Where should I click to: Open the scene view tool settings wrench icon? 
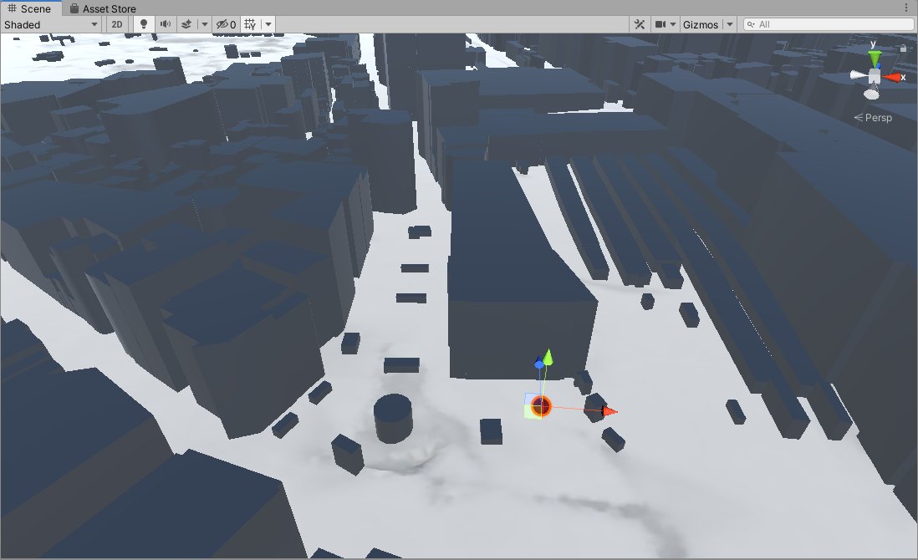[639, 24]
